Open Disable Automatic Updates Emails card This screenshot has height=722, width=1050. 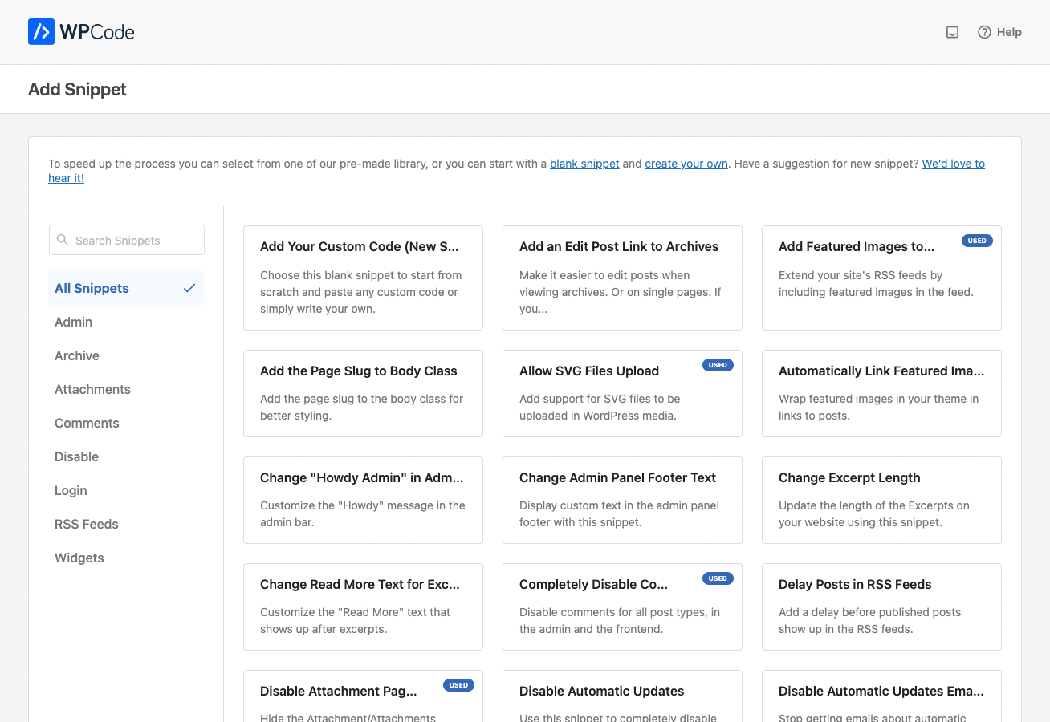click(881, 696)
